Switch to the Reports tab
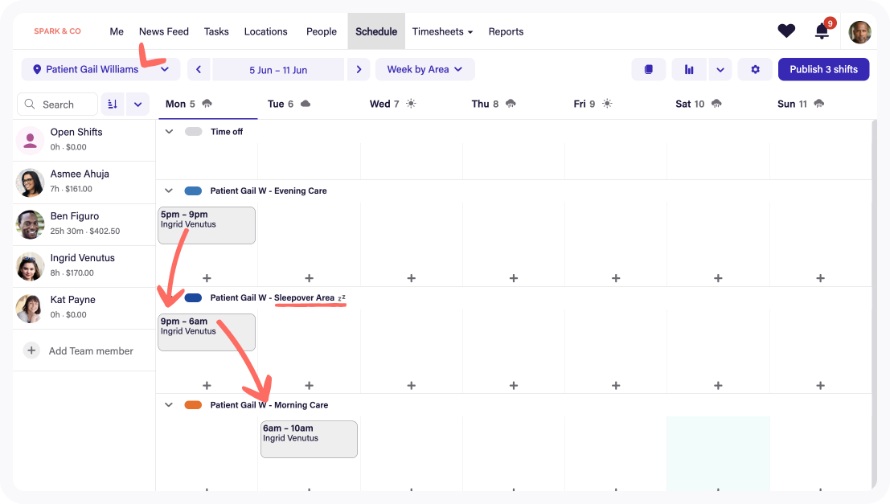890x504 pixels. (x=506, y=32)
